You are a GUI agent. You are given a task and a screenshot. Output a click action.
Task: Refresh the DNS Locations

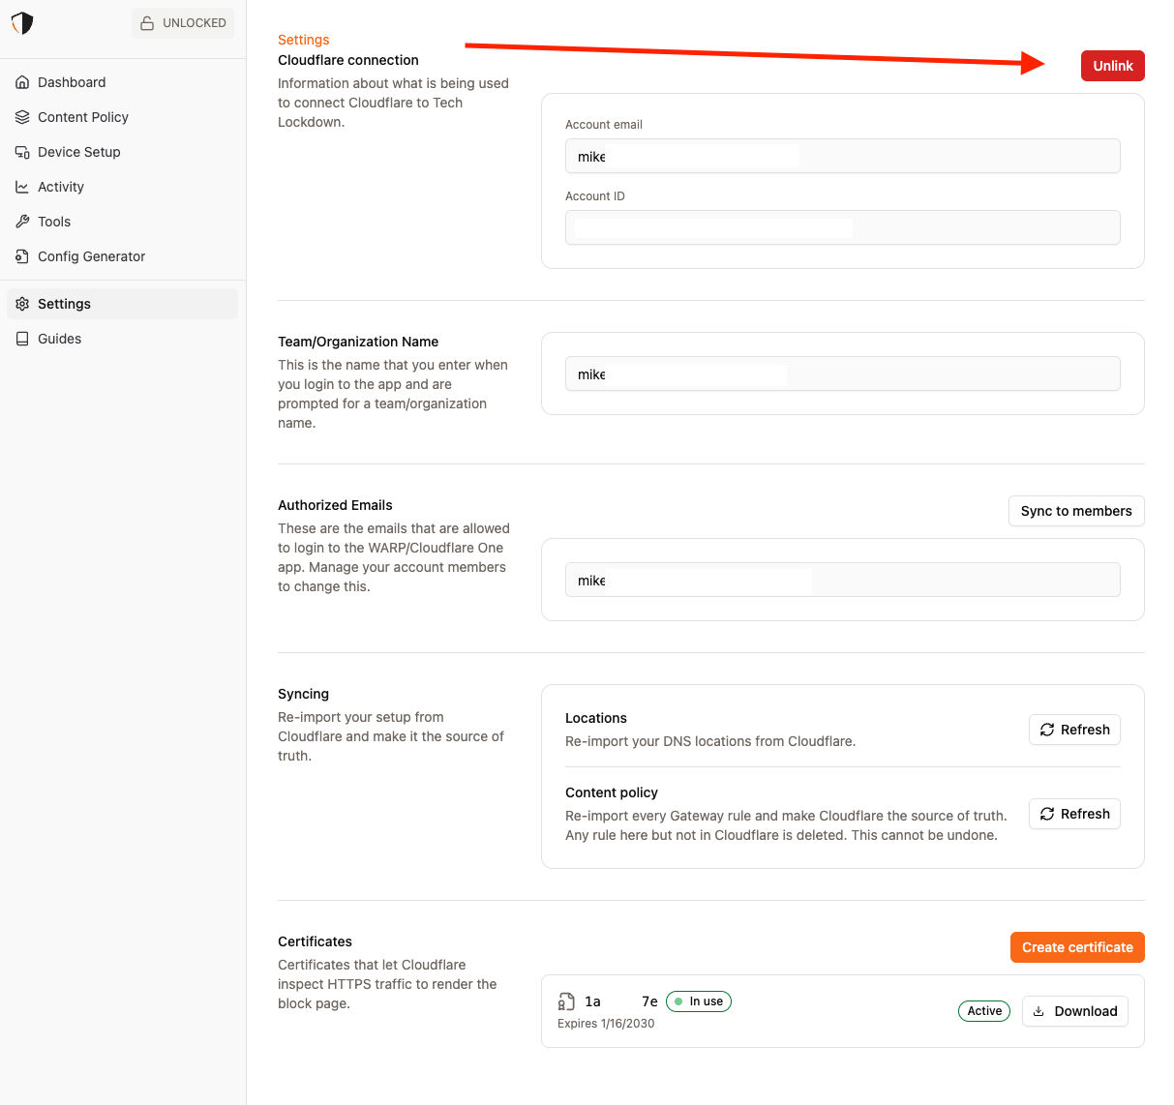point(1074,730)
